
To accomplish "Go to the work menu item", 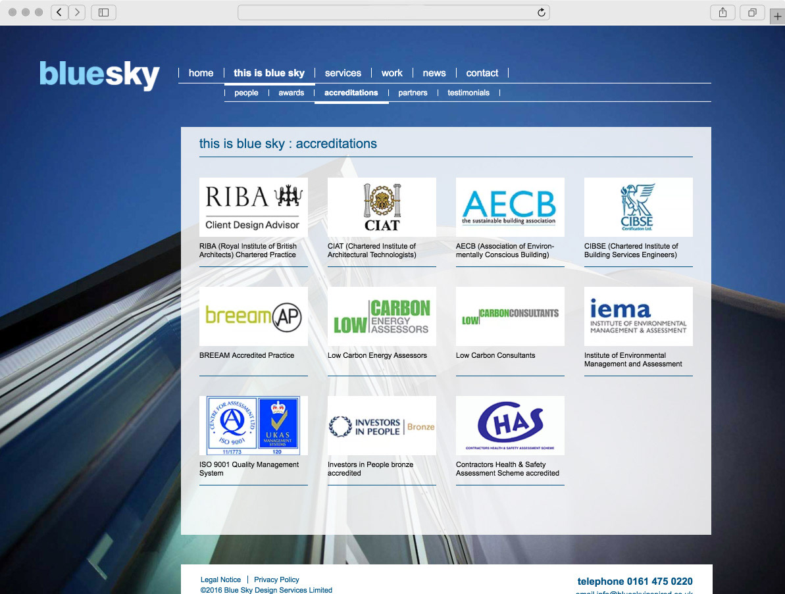I will [392, 73].
